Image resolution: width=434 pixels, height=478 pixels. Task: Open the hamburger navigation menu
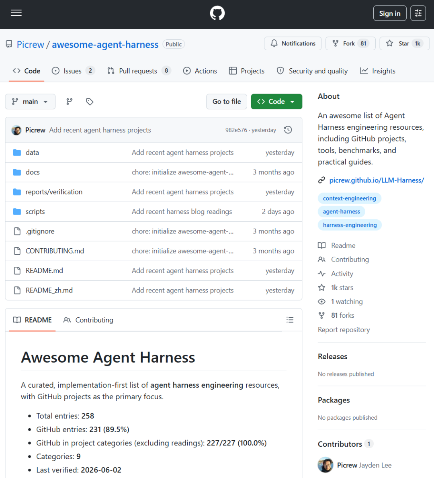tap(16, 13)
